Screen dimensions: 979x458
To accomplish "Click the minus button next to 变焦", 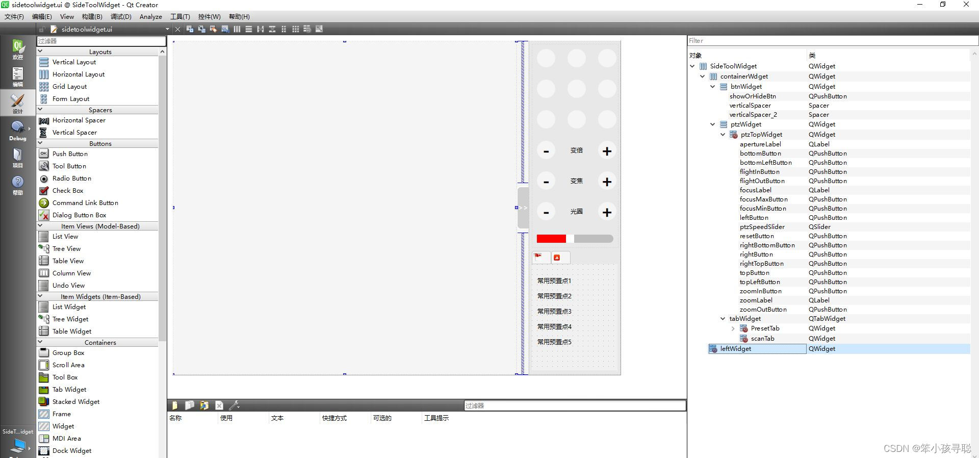I will 546,182.
